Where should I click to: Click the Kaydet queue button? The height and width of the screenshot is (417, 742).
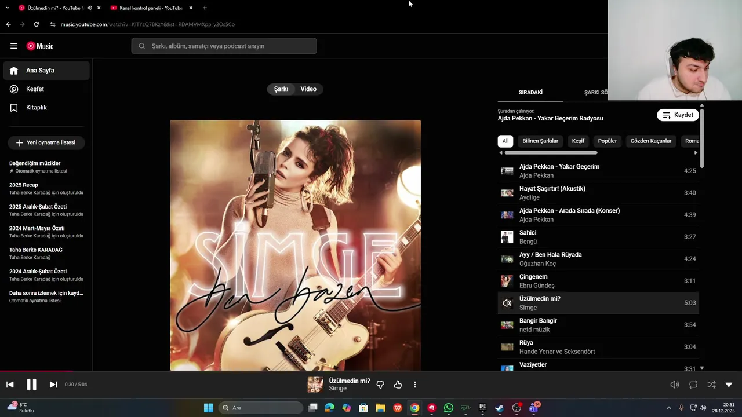(678, 115)
